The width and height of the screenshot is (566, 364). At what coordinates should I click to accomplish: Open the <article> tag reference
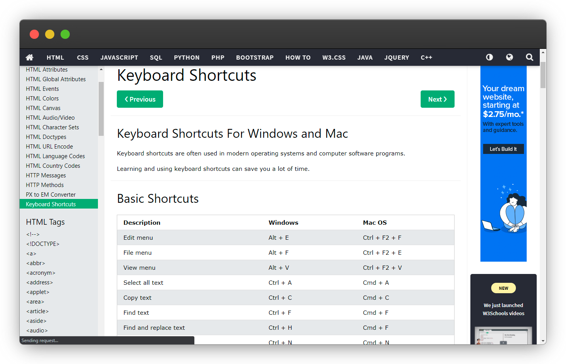[37, 311]
